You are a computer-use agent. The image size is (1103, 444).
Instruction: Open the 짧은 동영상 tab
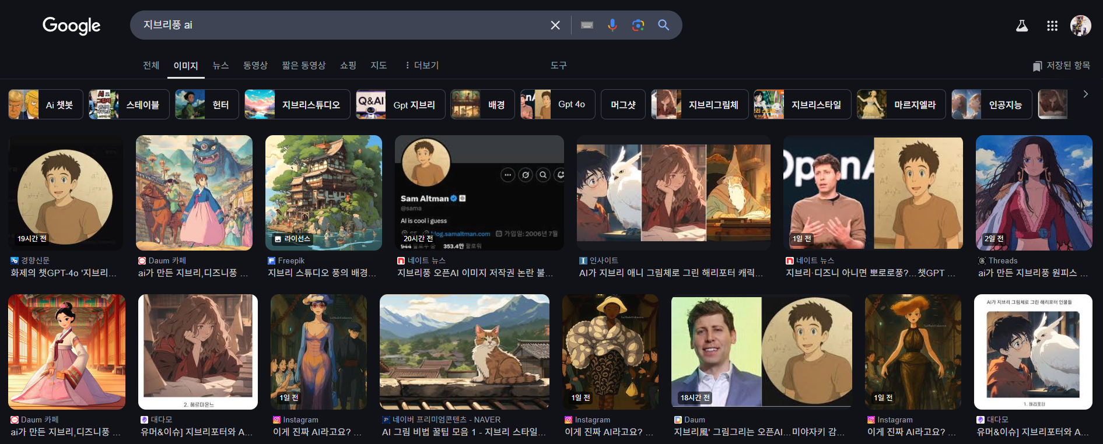304,65
